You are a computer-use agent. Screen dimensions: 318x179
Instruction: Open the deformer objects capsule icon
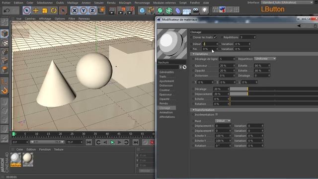(178, 10)
